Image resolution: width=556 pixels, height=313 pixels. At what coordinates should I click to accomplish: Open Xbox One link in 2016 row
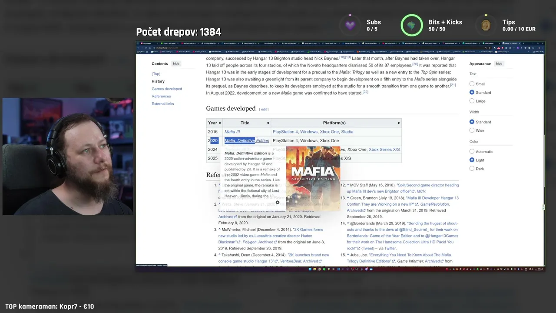[329, 132]
